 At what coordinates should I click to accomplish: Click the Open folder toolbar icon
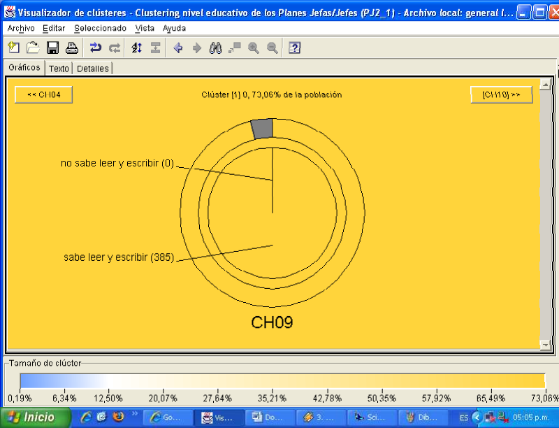[x=33, y=48]
